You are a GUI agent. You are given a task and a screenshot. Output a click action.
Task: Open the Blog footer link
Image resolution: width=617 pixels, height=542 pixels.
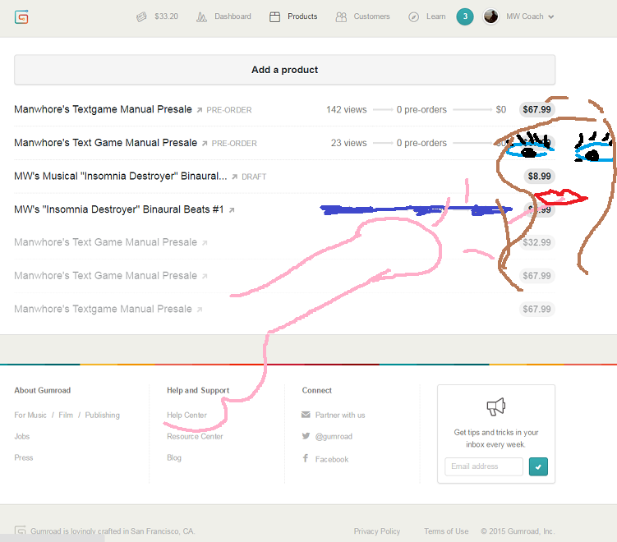coord(174,458)
